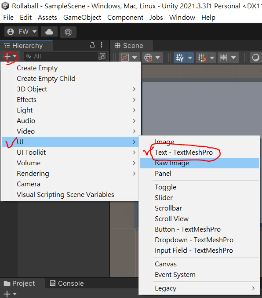The height and width of the screenshot is (298, 262).
Task: Open the cloud services button
Action: pyautogui.click(x=49, y=32)
